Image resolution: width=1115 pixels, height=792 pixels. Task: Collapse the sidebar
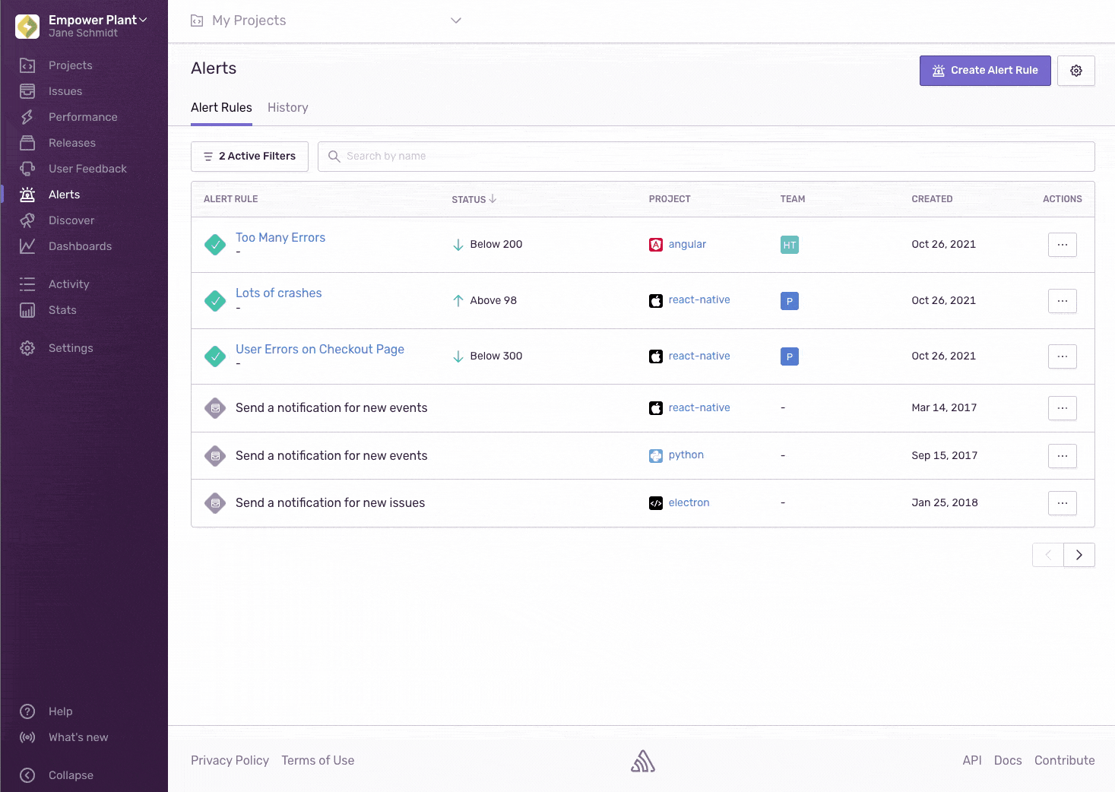[x=71, y=775]
